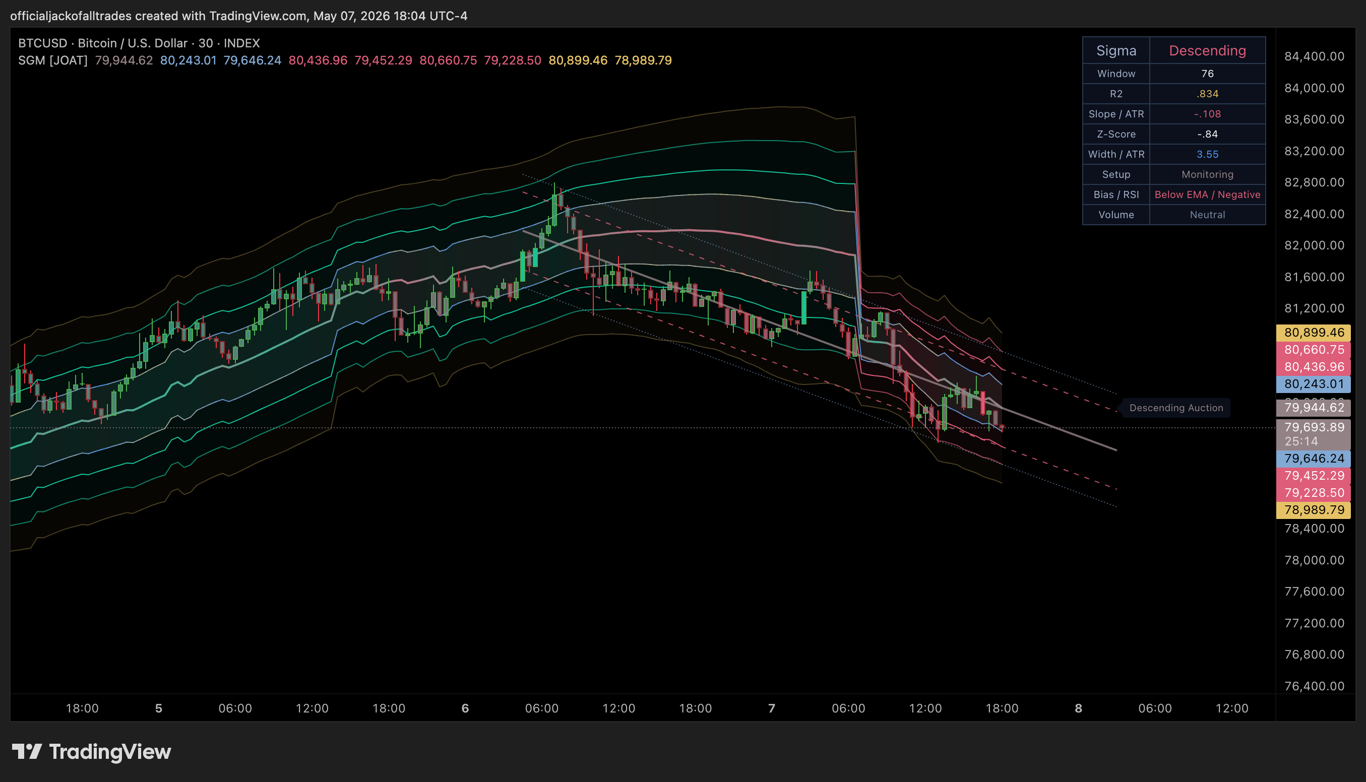Click yellow legend value 80,899.46 in indicator row
This screenshot has height=782, width=1366.
pos(578,60)
